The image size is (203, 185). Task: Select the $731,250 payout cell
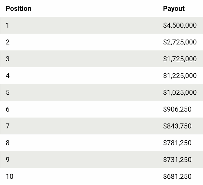(177, 160)
